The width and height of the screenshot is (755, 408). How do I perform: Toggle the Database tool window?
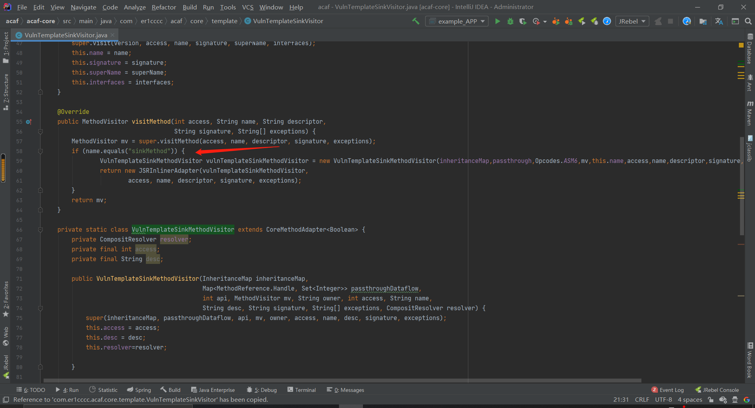[x=750, y=48]
